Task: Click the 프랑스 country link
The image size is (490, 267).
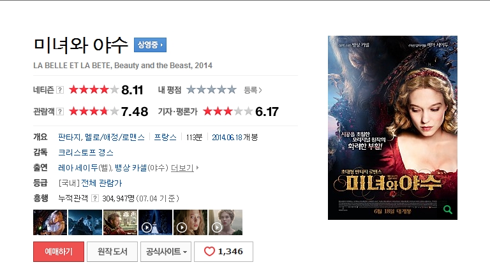Action: click(x=165, y=138)
